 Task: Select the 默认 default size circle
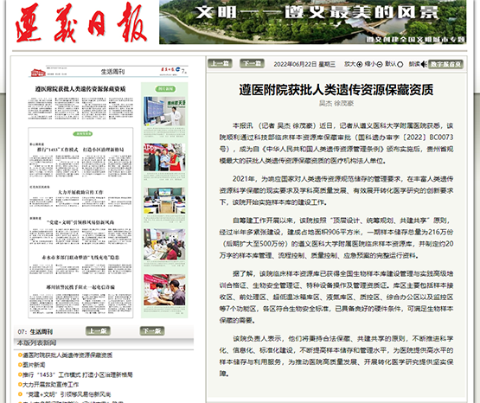(400, 64)
